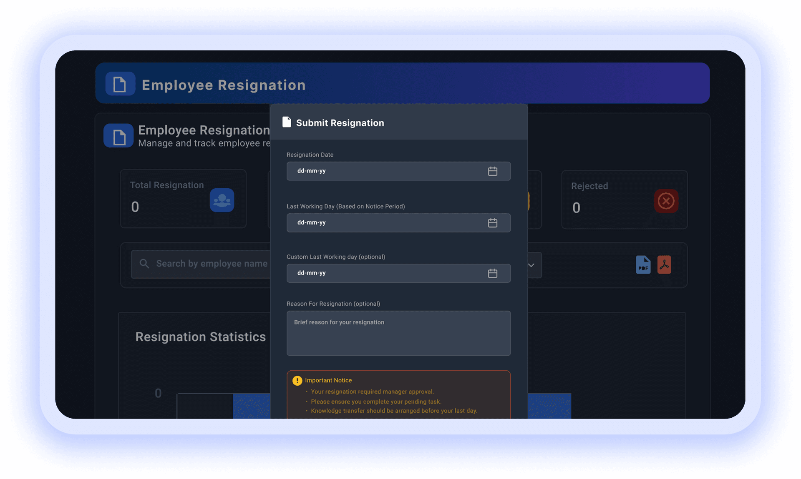Open calendar for Custom Last Working day
The width and height of the screenshot is (801, 479).
(493, 273)
